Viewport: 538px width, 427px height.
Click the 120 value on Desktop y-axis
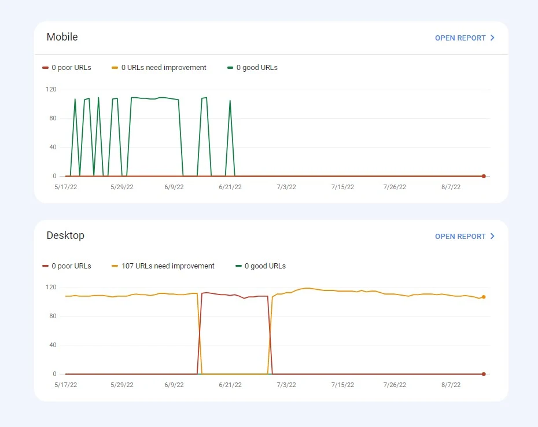pos(51,288)
